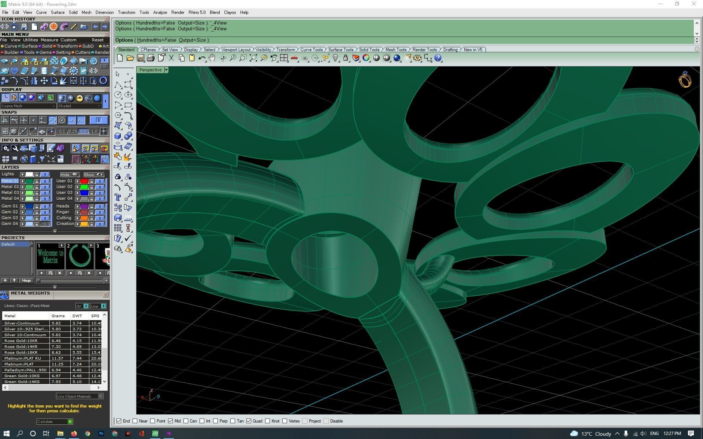Enable the Int object snap checkbox
Screen dimensions: 703x439
pyautogui.click(x=202, y=421)
